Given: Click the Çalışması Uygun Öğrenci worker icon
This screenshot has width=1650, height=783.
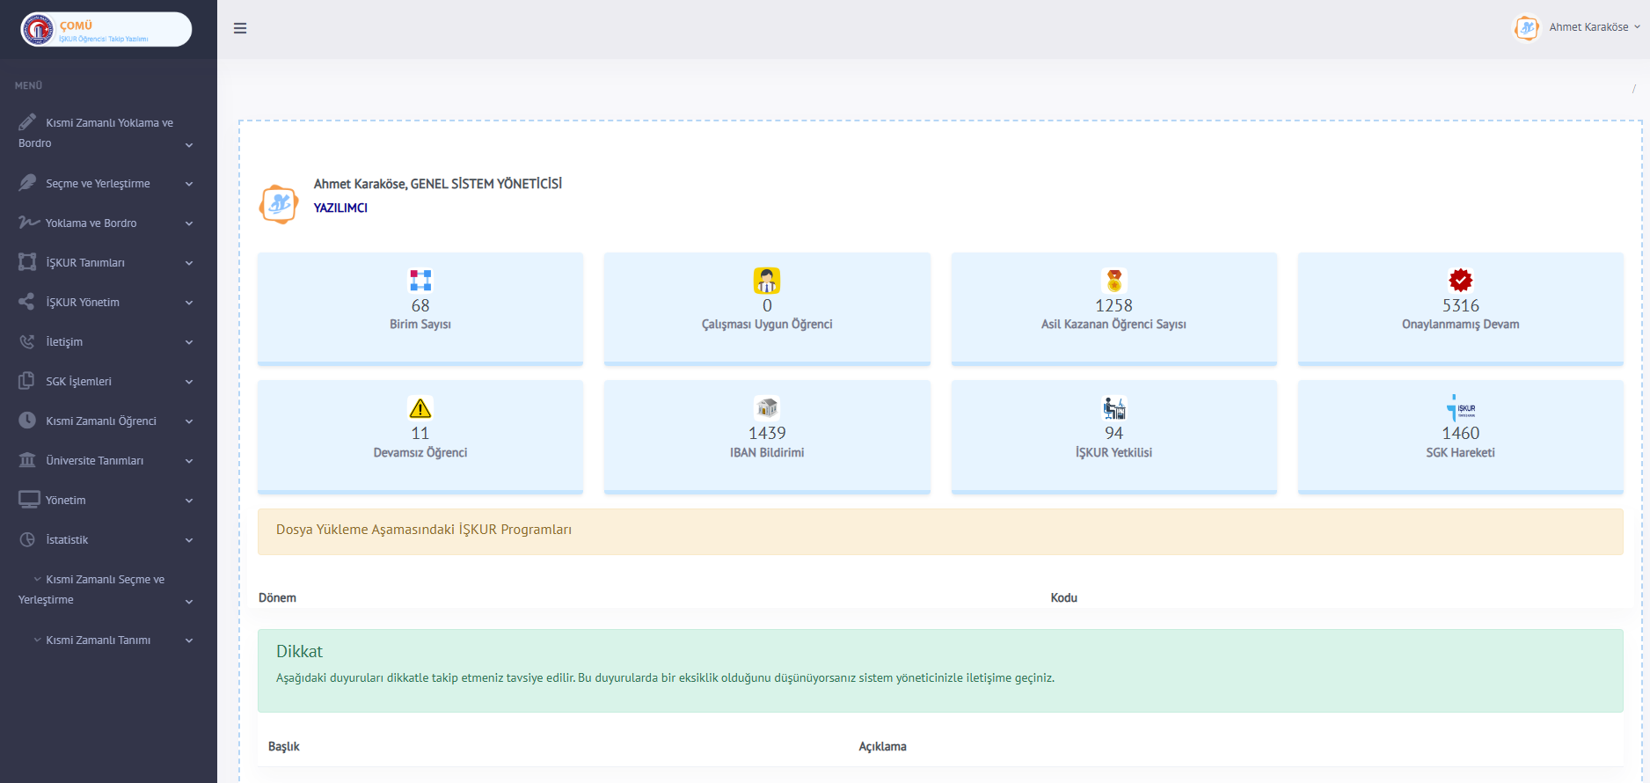Looking at the screenshot, I should point(767,281).
